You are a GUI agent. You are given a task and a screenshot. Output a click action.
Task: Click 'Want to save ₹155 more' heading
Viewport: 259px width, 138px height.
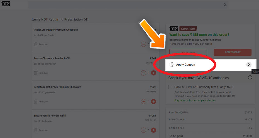click(x=199, y=35)
